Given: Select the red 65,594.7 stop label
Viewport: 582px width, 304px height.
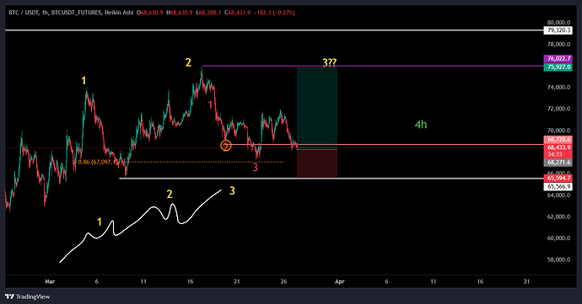Looking at the screenshot, I should tap(558, 178).
